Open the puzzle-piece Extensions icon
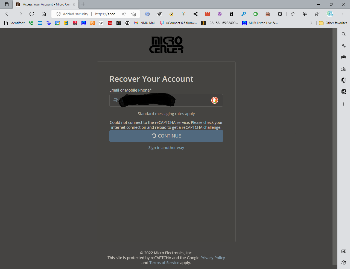The image size is (350, 269). tap(280, 14)
